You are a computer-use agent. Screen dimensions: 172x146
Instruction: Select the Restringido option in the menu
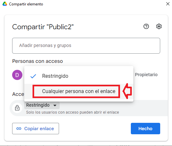pyautogui.click(x=79, y=76)
